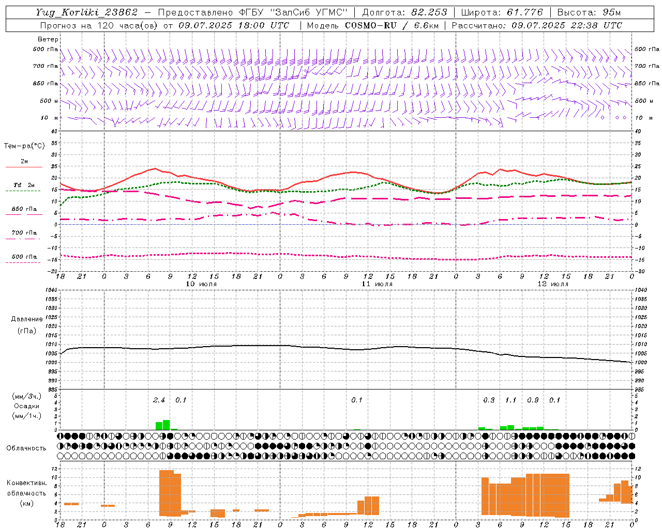Image resolution: width=662 pixels, height=529 pixels.
Task: Click the solid red line sample under 2м
Action: tap(24, 167)
